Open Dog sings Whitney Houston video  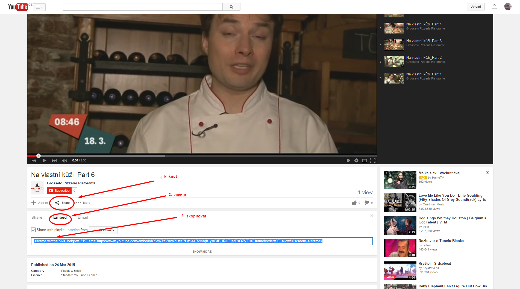[x=452, y=220]
